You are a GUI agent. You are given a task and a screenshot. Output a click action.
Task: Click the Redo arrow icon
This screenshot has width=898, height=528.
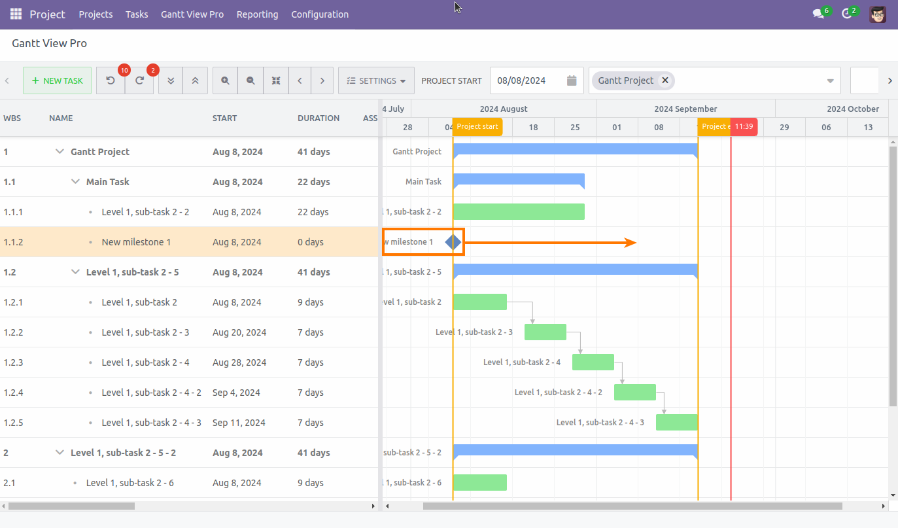pos(139,80)
